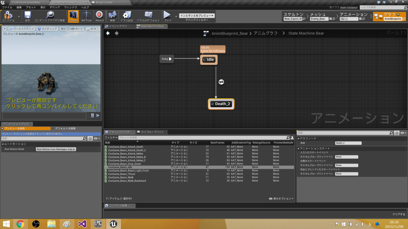Toggle the grid view icon in preview settings
408x229 pixels.
coord(90,139)
